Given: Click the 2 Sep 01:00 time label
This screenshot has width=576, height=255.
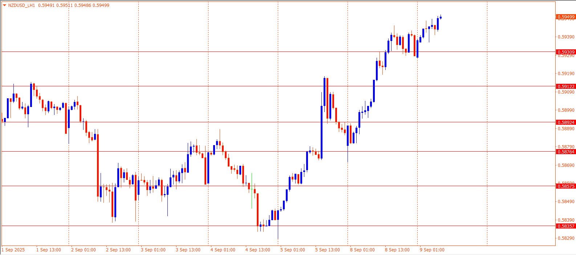Looking at the screenshot, I should point(84,250).
